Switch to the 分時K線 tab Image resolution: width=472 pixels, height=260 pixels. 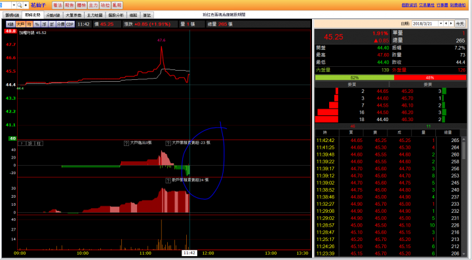point(53,15)
